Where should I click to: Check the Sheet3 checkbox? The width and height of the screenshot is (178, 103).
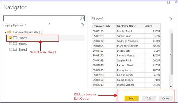click(x=11, y=49)
